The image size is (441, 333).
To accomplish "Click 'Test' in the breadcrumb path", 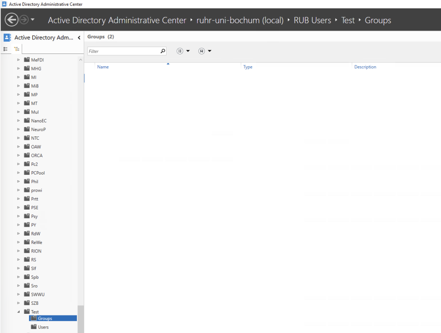I will click(348, 20).
